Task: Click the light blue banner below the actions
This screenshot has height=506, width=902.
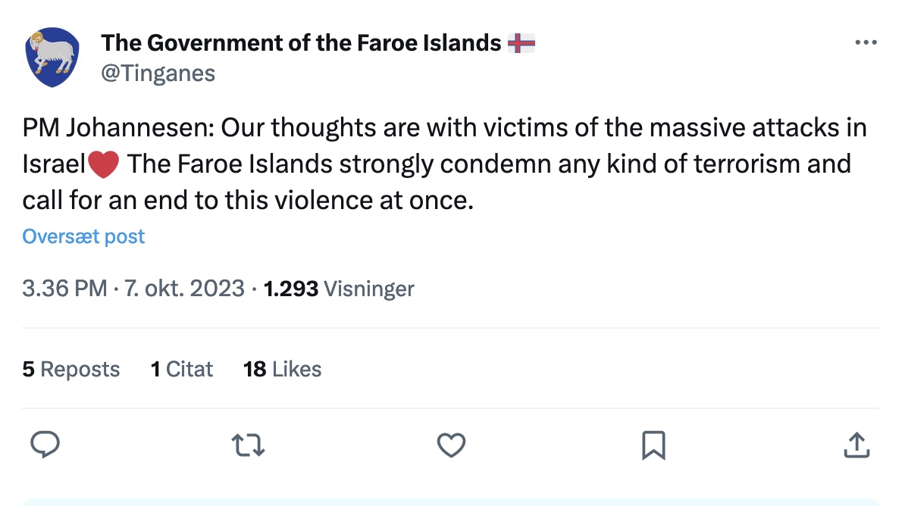Action: pos(451,502)
